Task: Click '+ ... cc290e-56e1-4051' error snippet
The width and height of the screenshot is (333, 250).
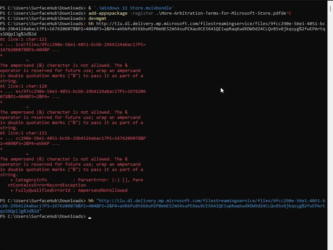Action: tap(73, 138)
